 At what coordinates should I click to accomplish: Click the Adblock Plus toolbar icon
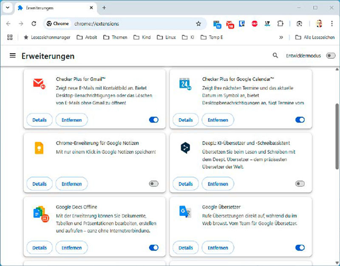click(x=255, y=24)
